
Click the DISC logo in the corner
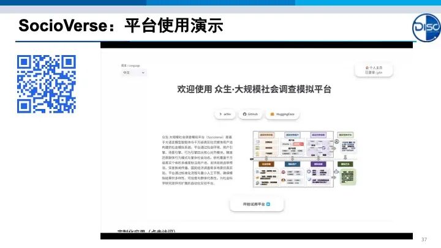tap(425, 28)
